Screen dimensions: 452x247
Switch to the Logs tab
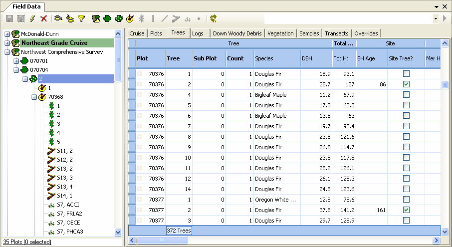[198, 33]
